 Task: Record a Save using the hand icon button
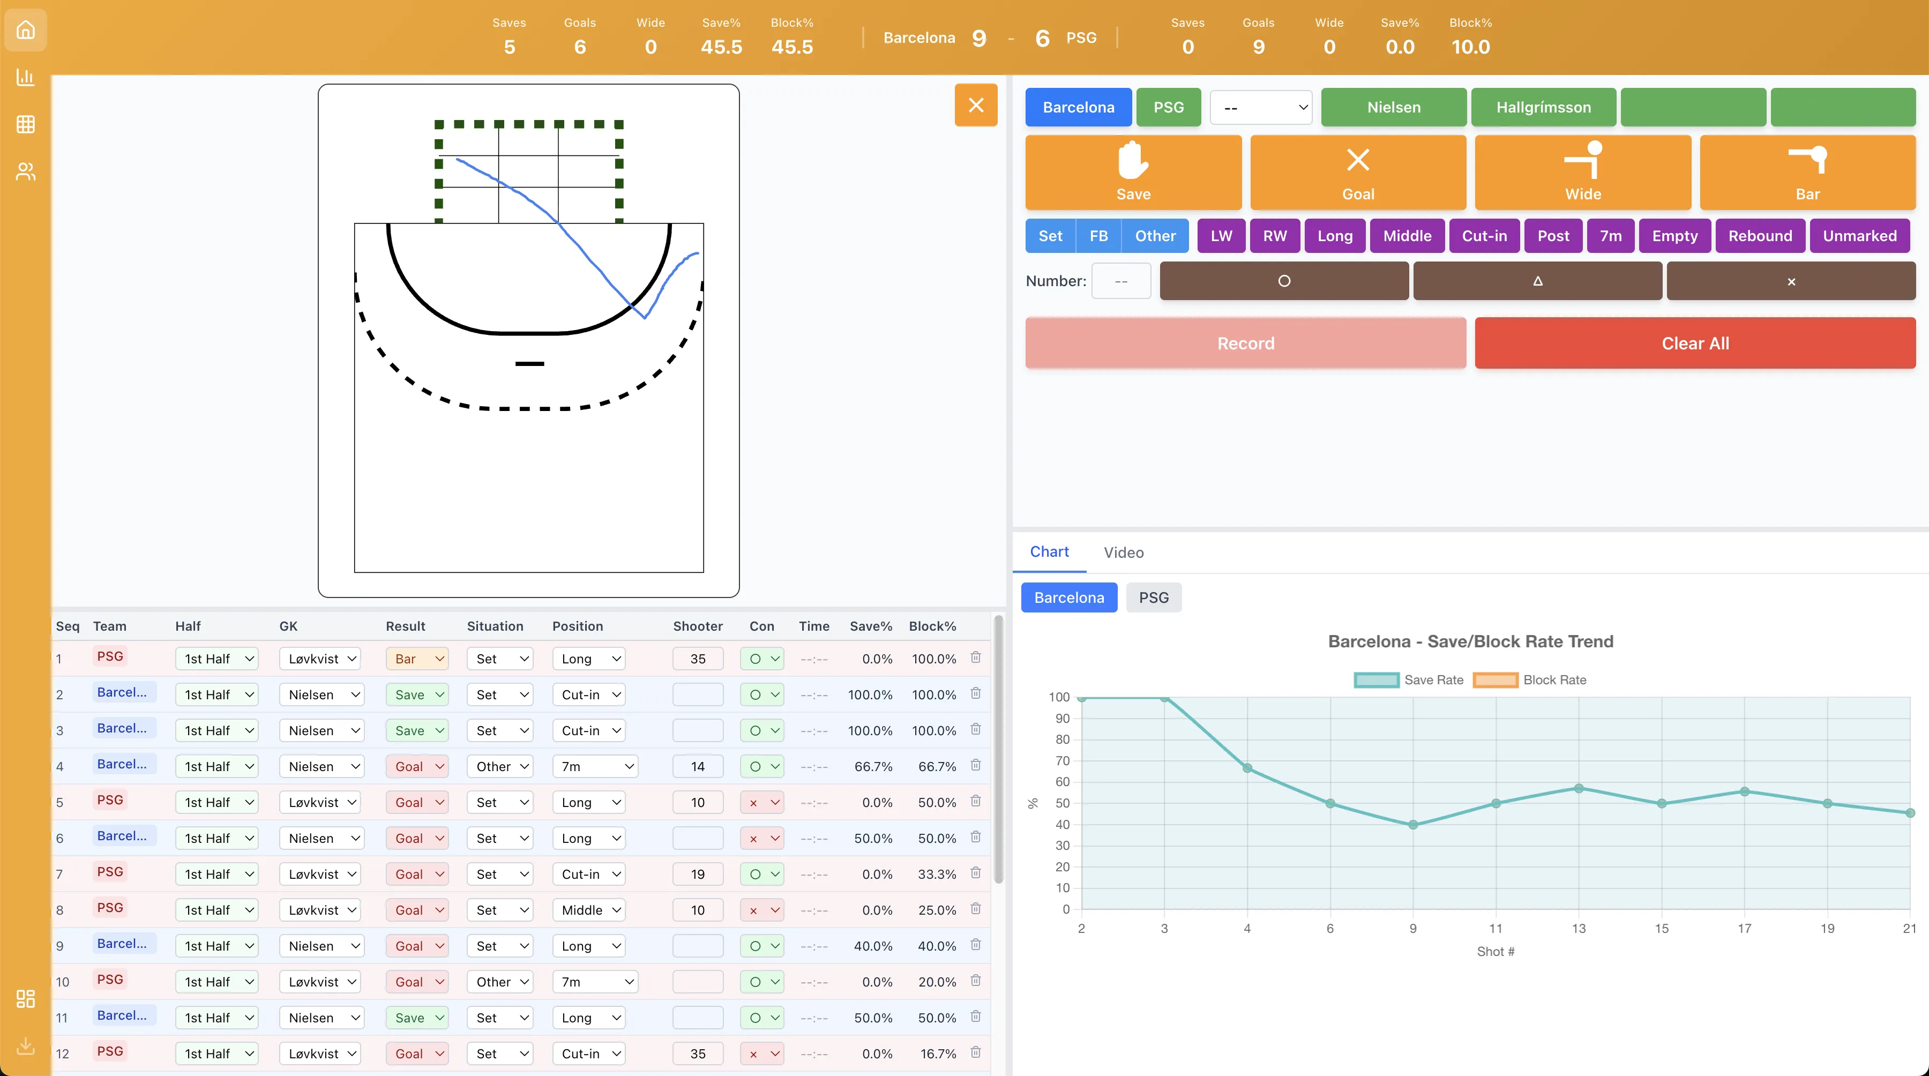1132,172
